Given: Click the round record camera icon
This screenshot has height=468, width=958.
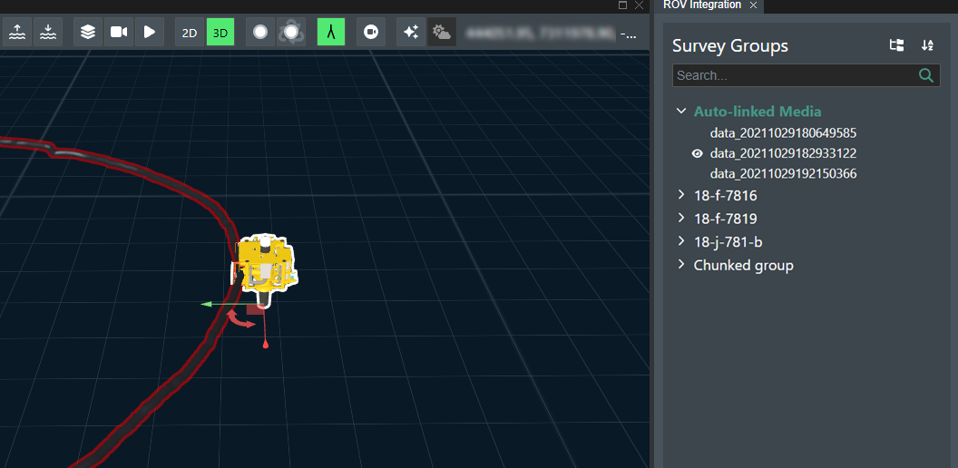Looking at the screenshot, I should tap(371, 32).
